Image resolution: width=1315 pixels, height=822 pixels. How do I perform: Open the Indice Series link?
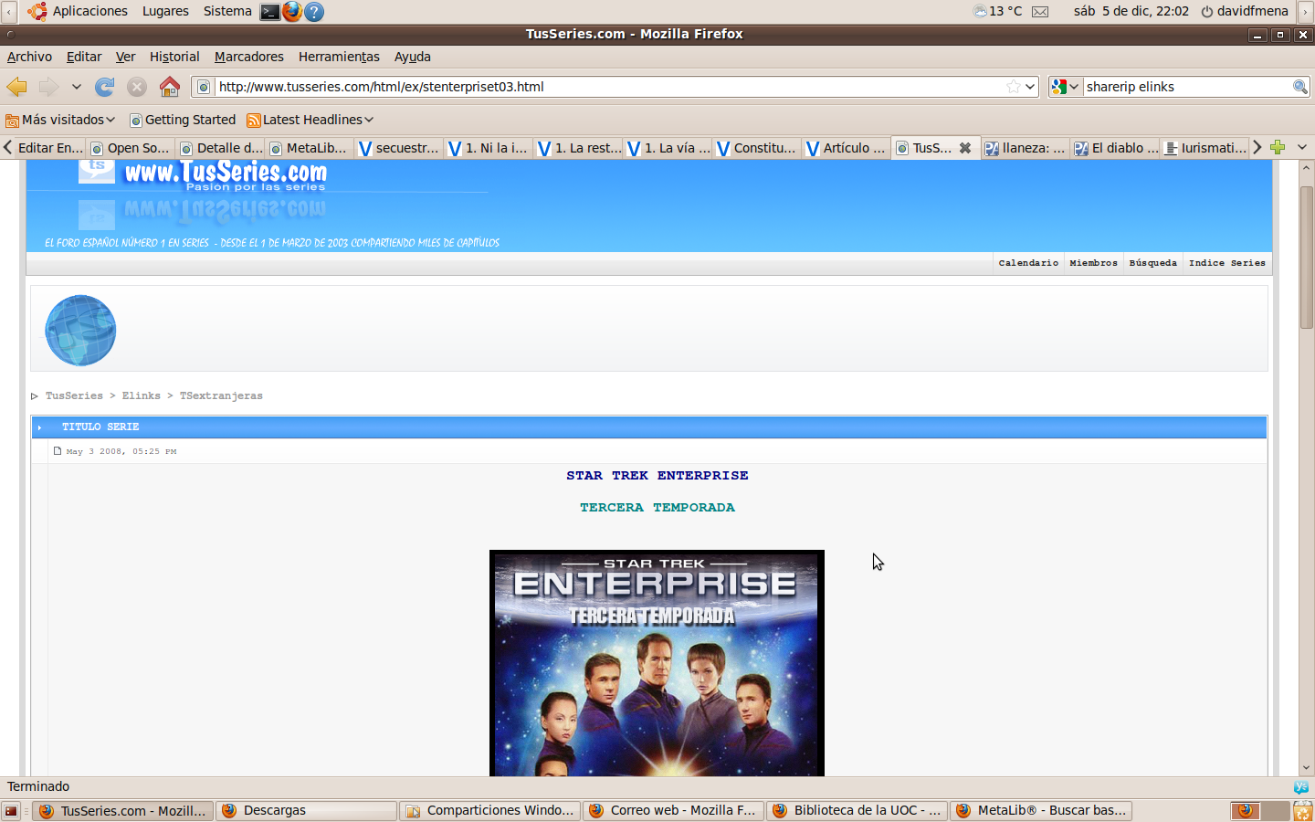(x=1226, y=263)
